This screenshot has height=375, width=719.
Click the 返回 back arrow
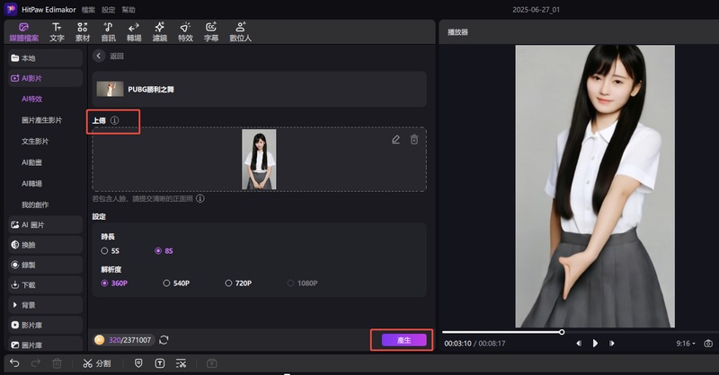99,56
